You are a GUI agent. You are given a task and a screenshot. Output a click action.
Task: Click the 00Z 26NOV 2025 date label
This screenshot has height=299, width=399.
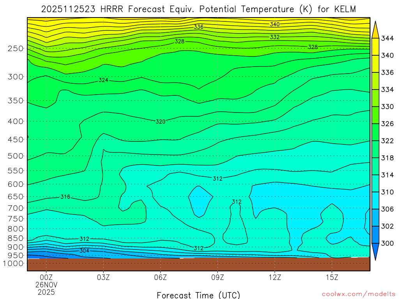point(46,285)
